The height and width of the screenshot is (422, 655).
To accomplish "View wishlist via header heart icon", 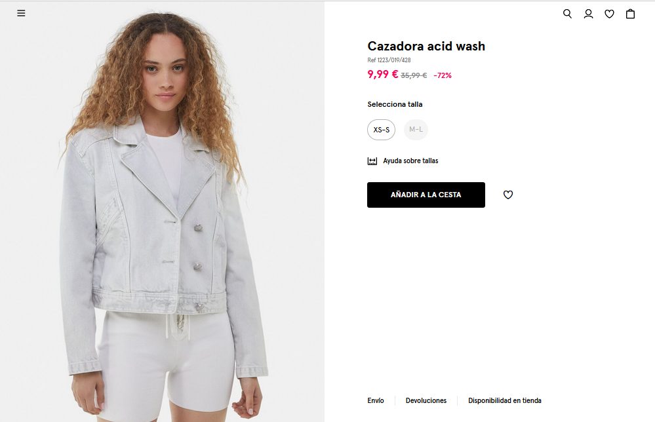I will pos(610,14).
